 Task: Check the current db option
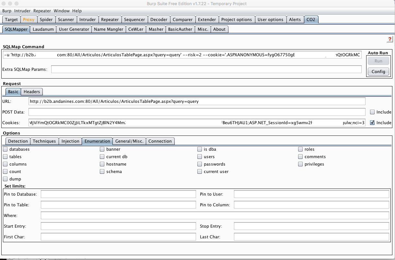[x=102, y=157]
